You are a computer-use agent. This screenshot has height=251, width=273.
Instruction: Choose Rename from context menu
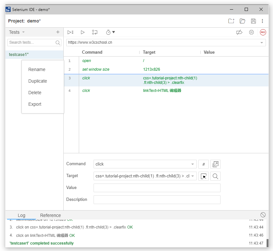pos(37,69)
